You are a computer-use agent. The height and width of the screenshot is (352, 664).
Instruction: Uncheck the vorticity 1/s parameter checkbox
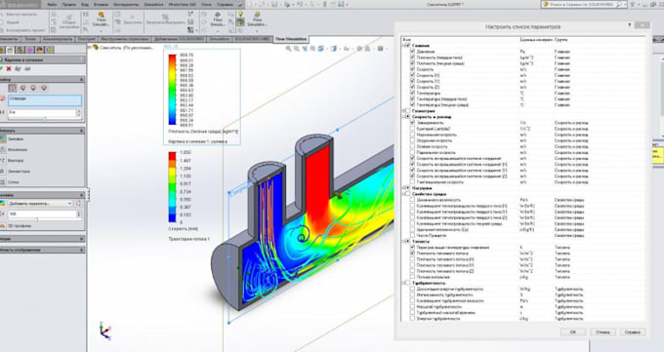pyautogui.click(x=412, y=123)
